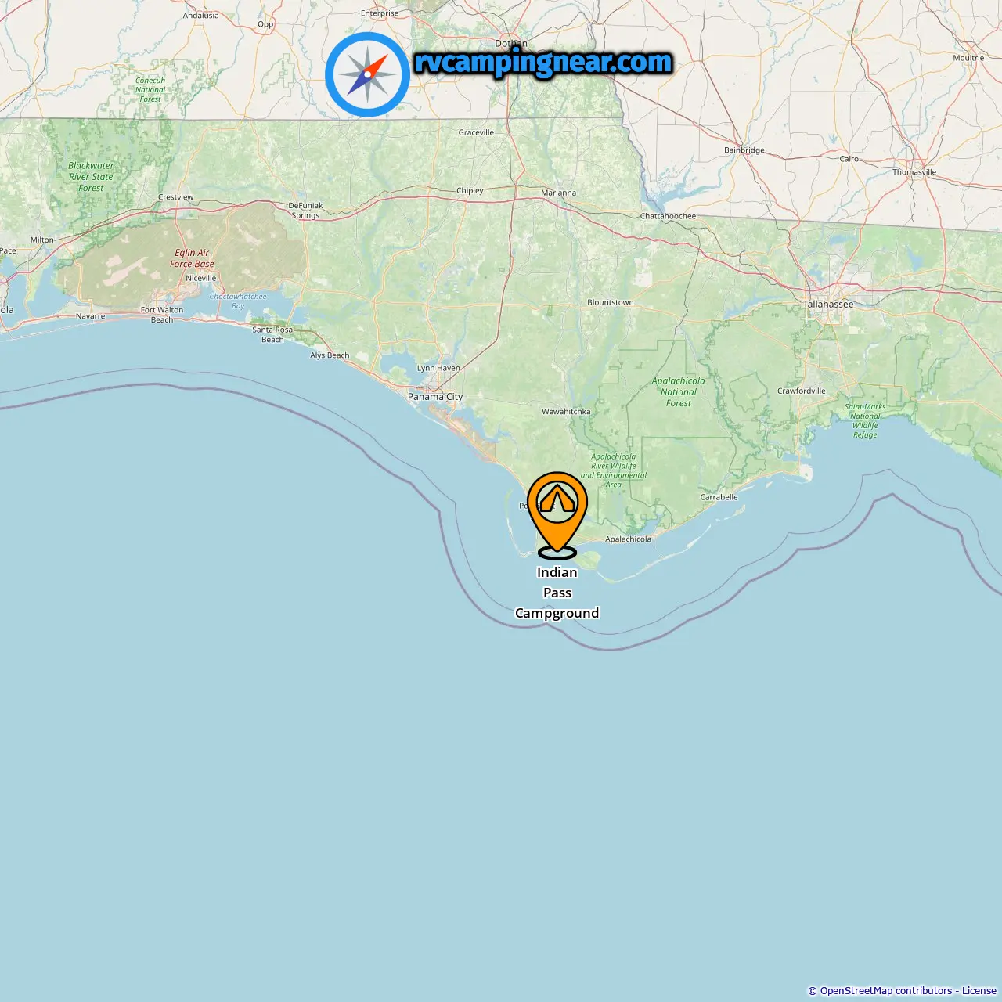
Task: Select Apalachicola National Forest label
Action: (679, 392)
